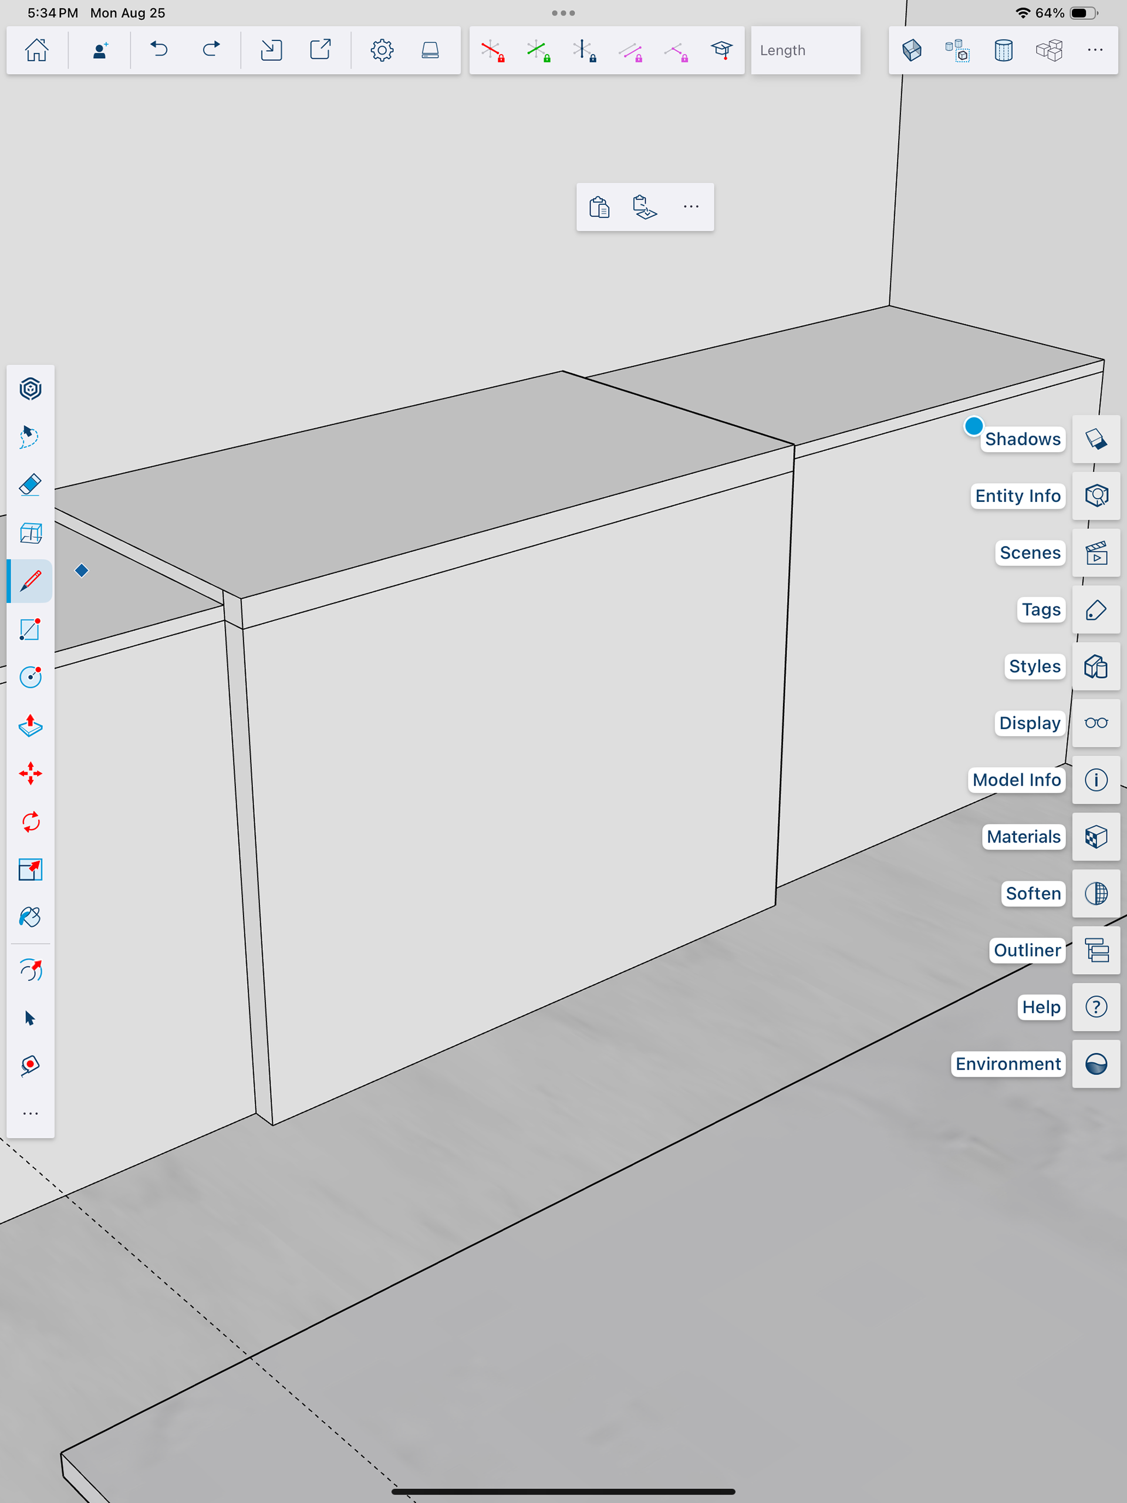Open the Materials panel

(1096, 837)
